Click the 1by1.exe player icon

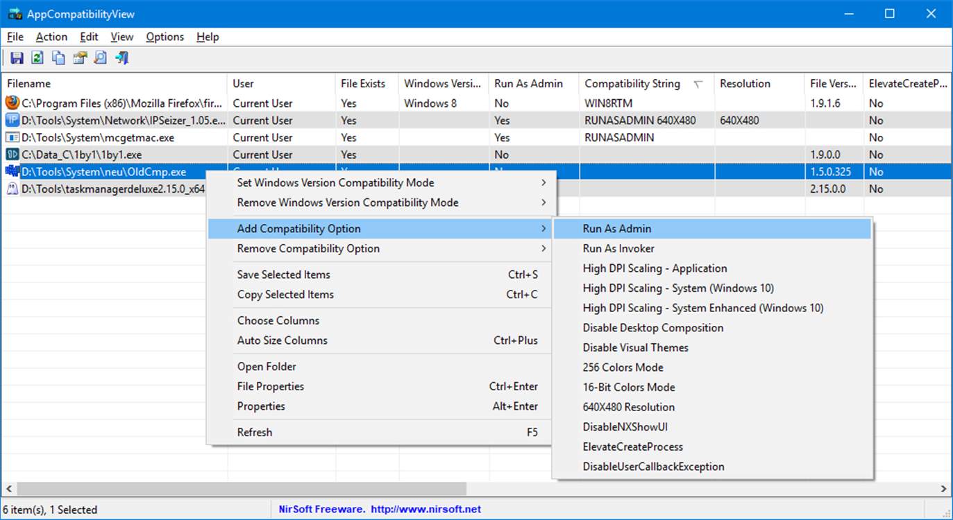click(x=12, y=155)
